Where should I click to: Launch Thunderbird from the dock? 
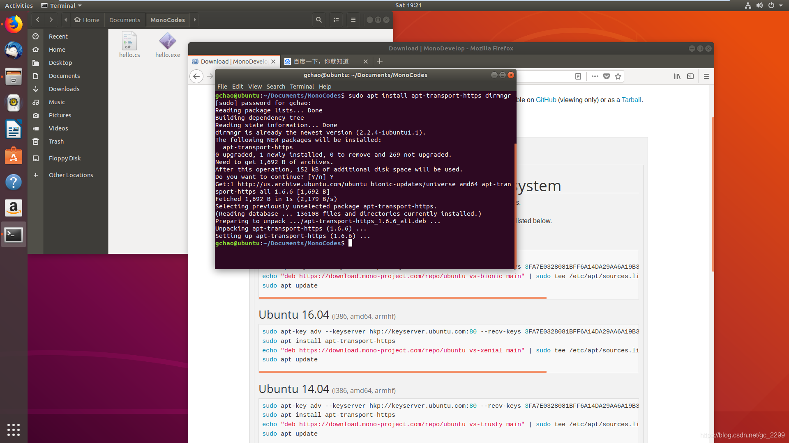14,50
